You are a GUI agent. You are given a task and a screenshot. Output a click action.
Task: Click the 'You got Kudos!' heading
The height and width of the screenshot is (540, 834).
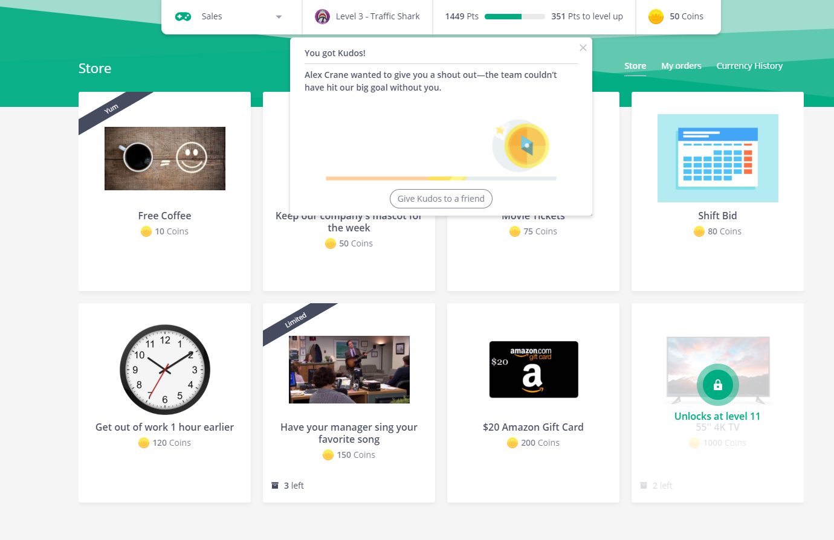pos(335,53)
